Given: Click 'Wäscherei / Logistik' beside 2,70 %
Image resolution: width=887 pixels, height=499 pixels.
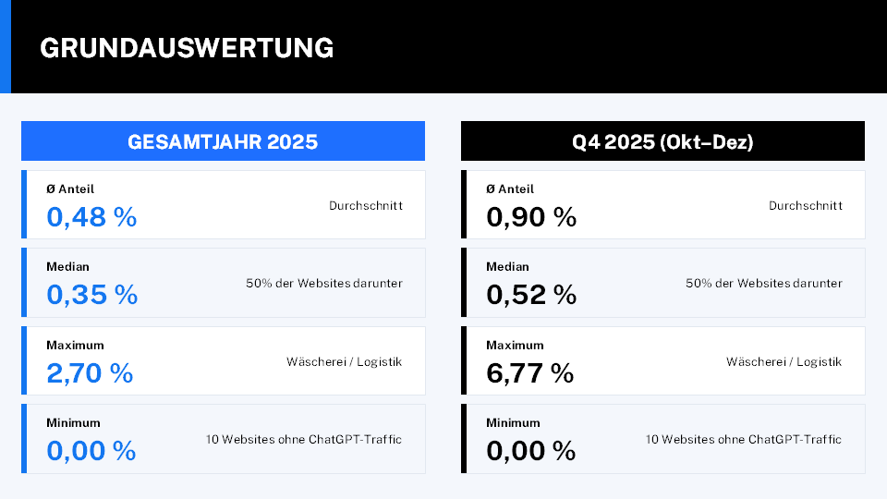Looking at the screenshot, I should click(x=344, y=362).
